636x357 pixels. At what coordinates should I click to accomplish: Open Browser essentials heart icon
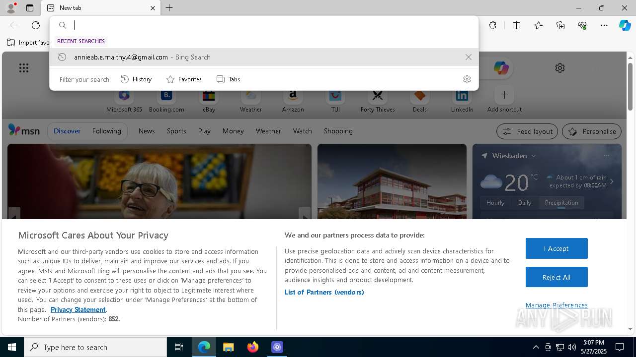[x=582, y=25]
